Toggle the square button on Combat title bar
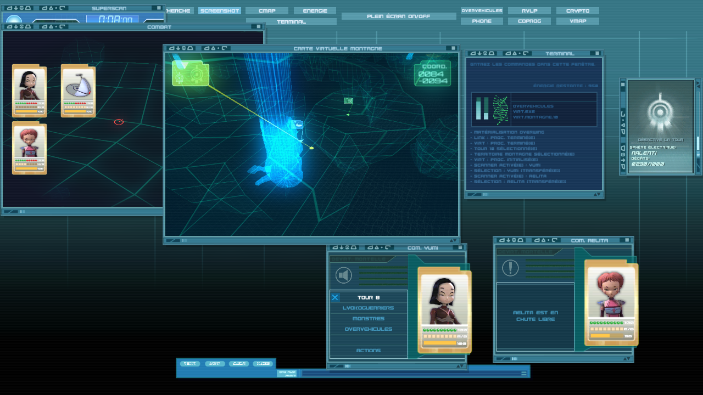The image size is (703, 395). pos(259,26)
